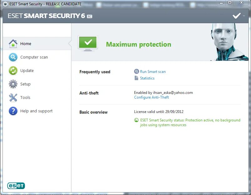Click the white checkmark in header
The image size is (251, 195).
point(236,16)
